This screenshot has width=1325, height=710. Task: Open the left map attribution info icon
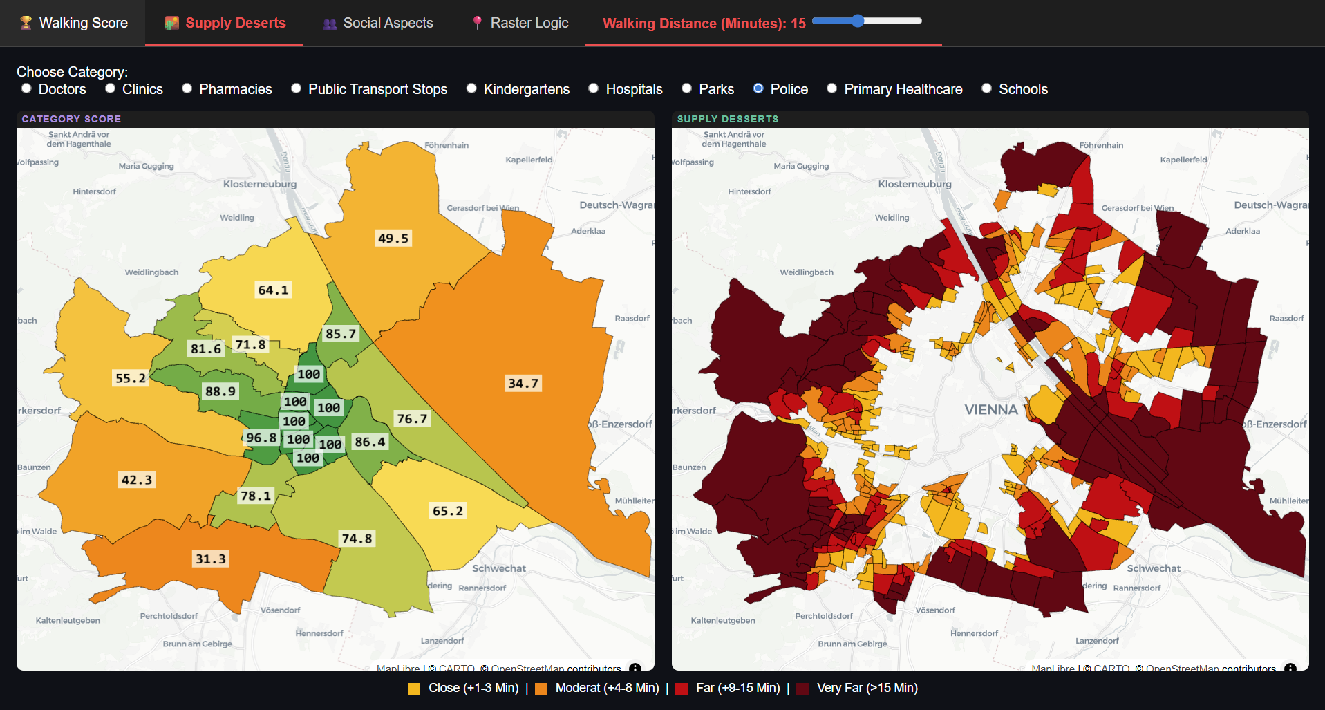coord(635,668)
